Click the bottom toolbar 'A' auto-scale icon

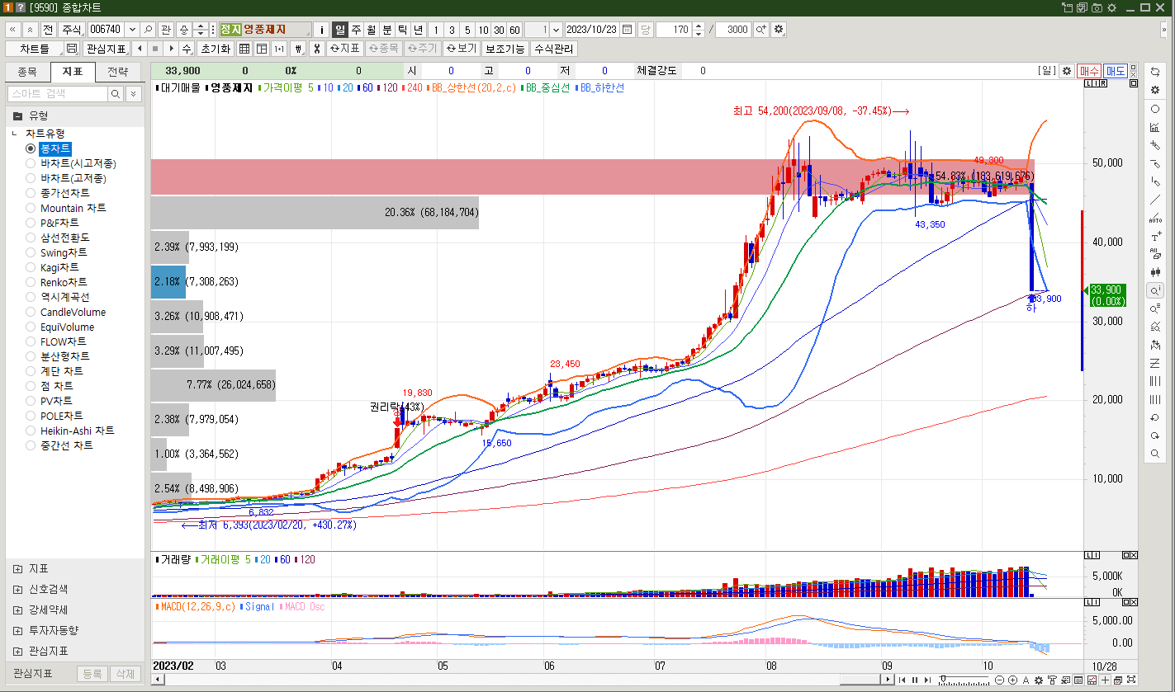1026,680
